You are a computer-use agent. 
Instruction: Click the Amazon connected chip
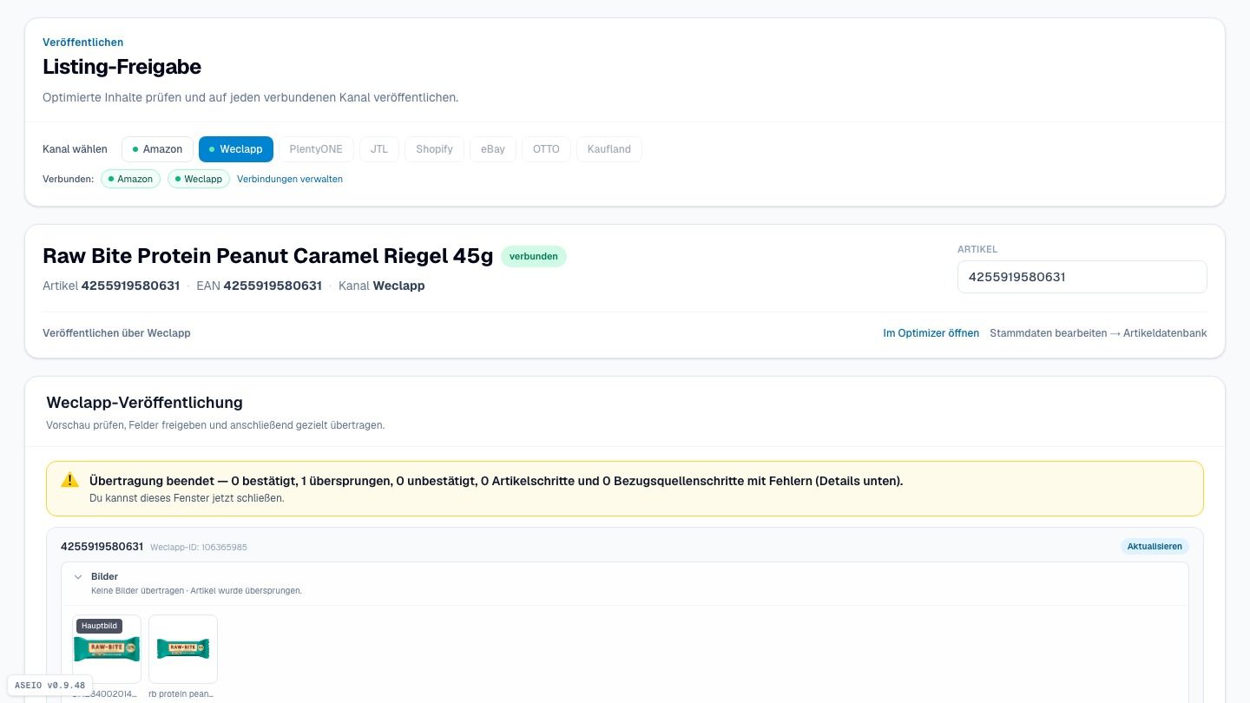coord(130,179)
